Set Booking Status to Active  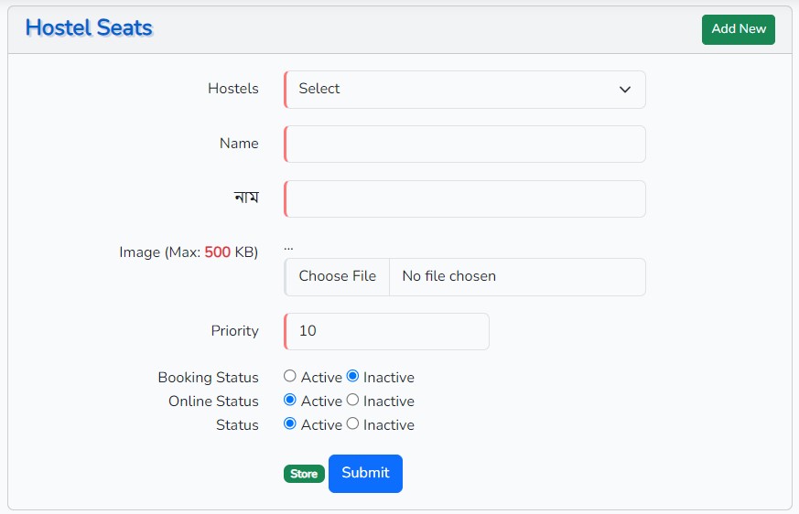[290, 376]
